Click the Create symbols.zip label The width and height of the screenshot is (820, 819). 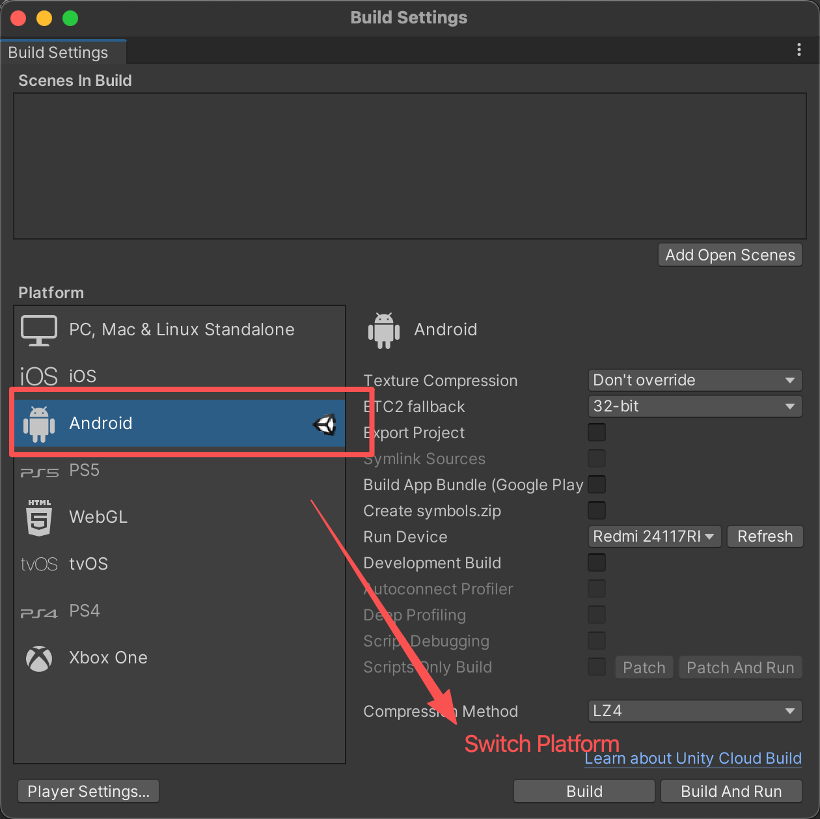point(432,511)
